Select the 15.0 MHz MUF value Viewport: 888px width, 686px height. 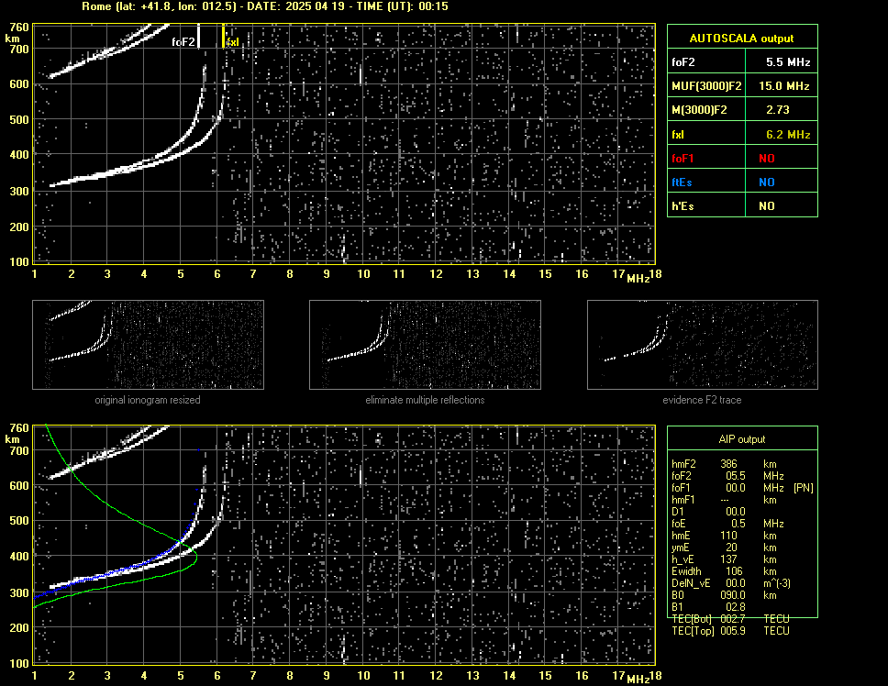[x=784, y=86]
